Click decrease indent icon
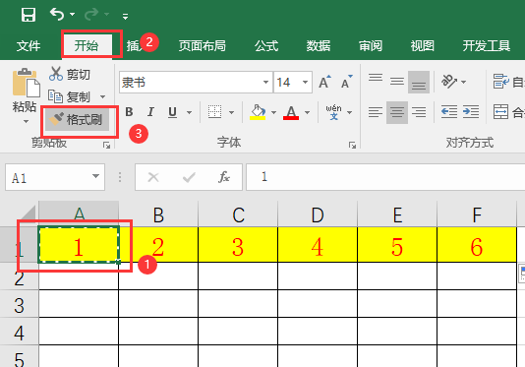The height and width of the screenshot is (367, 525). pyautogui.click(x=449, y=111)
